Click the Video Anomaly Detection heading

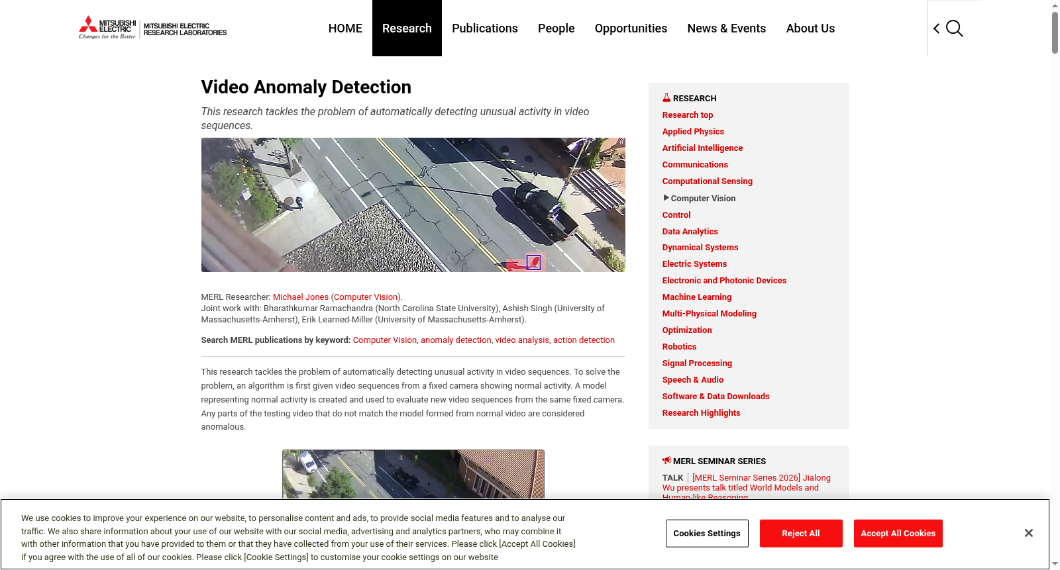[306, 87]
